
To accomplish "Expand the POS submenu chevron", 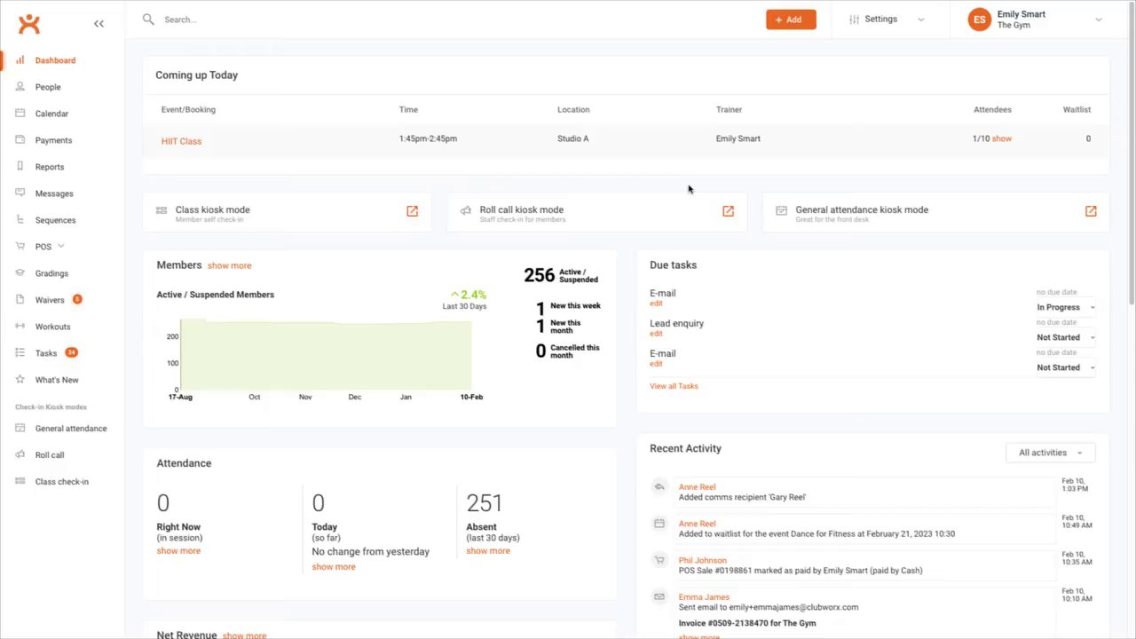I will pos(61,246).
